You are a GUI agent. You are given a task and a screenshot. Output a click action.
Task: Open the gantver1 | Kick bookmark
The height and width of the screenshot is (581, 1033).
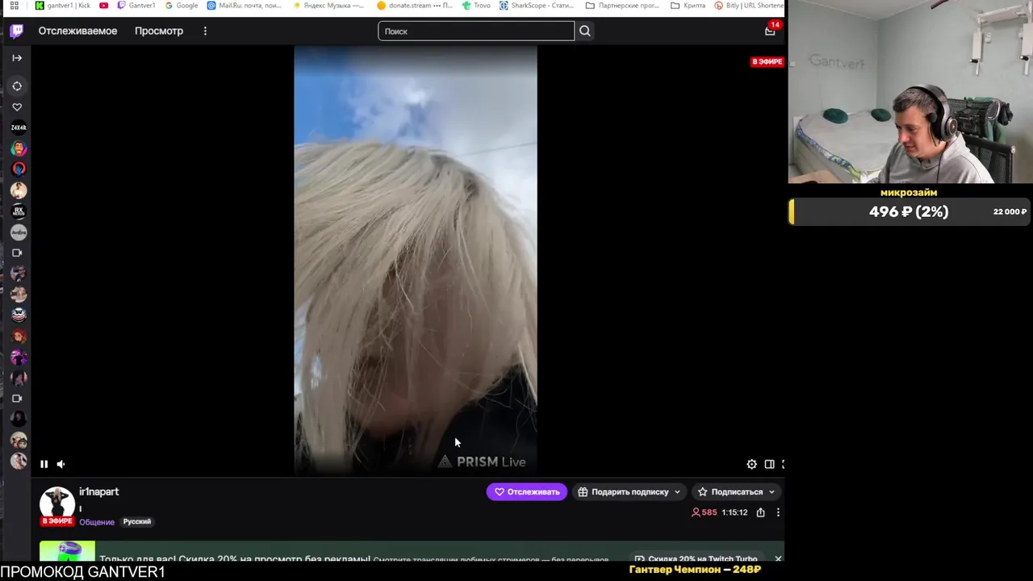[x=63, y=6]
